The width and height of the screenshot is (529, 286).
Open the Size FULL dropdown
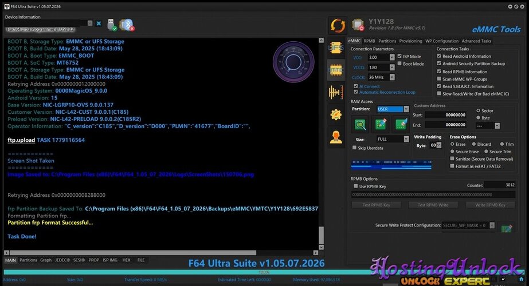coord(406,139)
